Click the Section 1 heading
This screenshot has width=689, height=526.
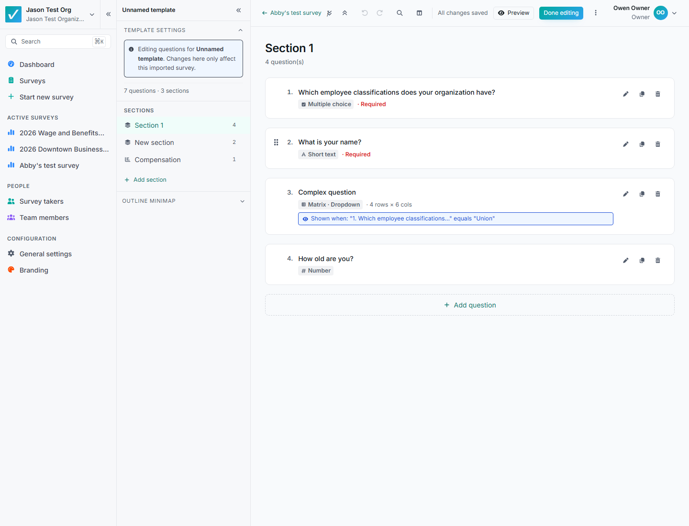(289, 48)
